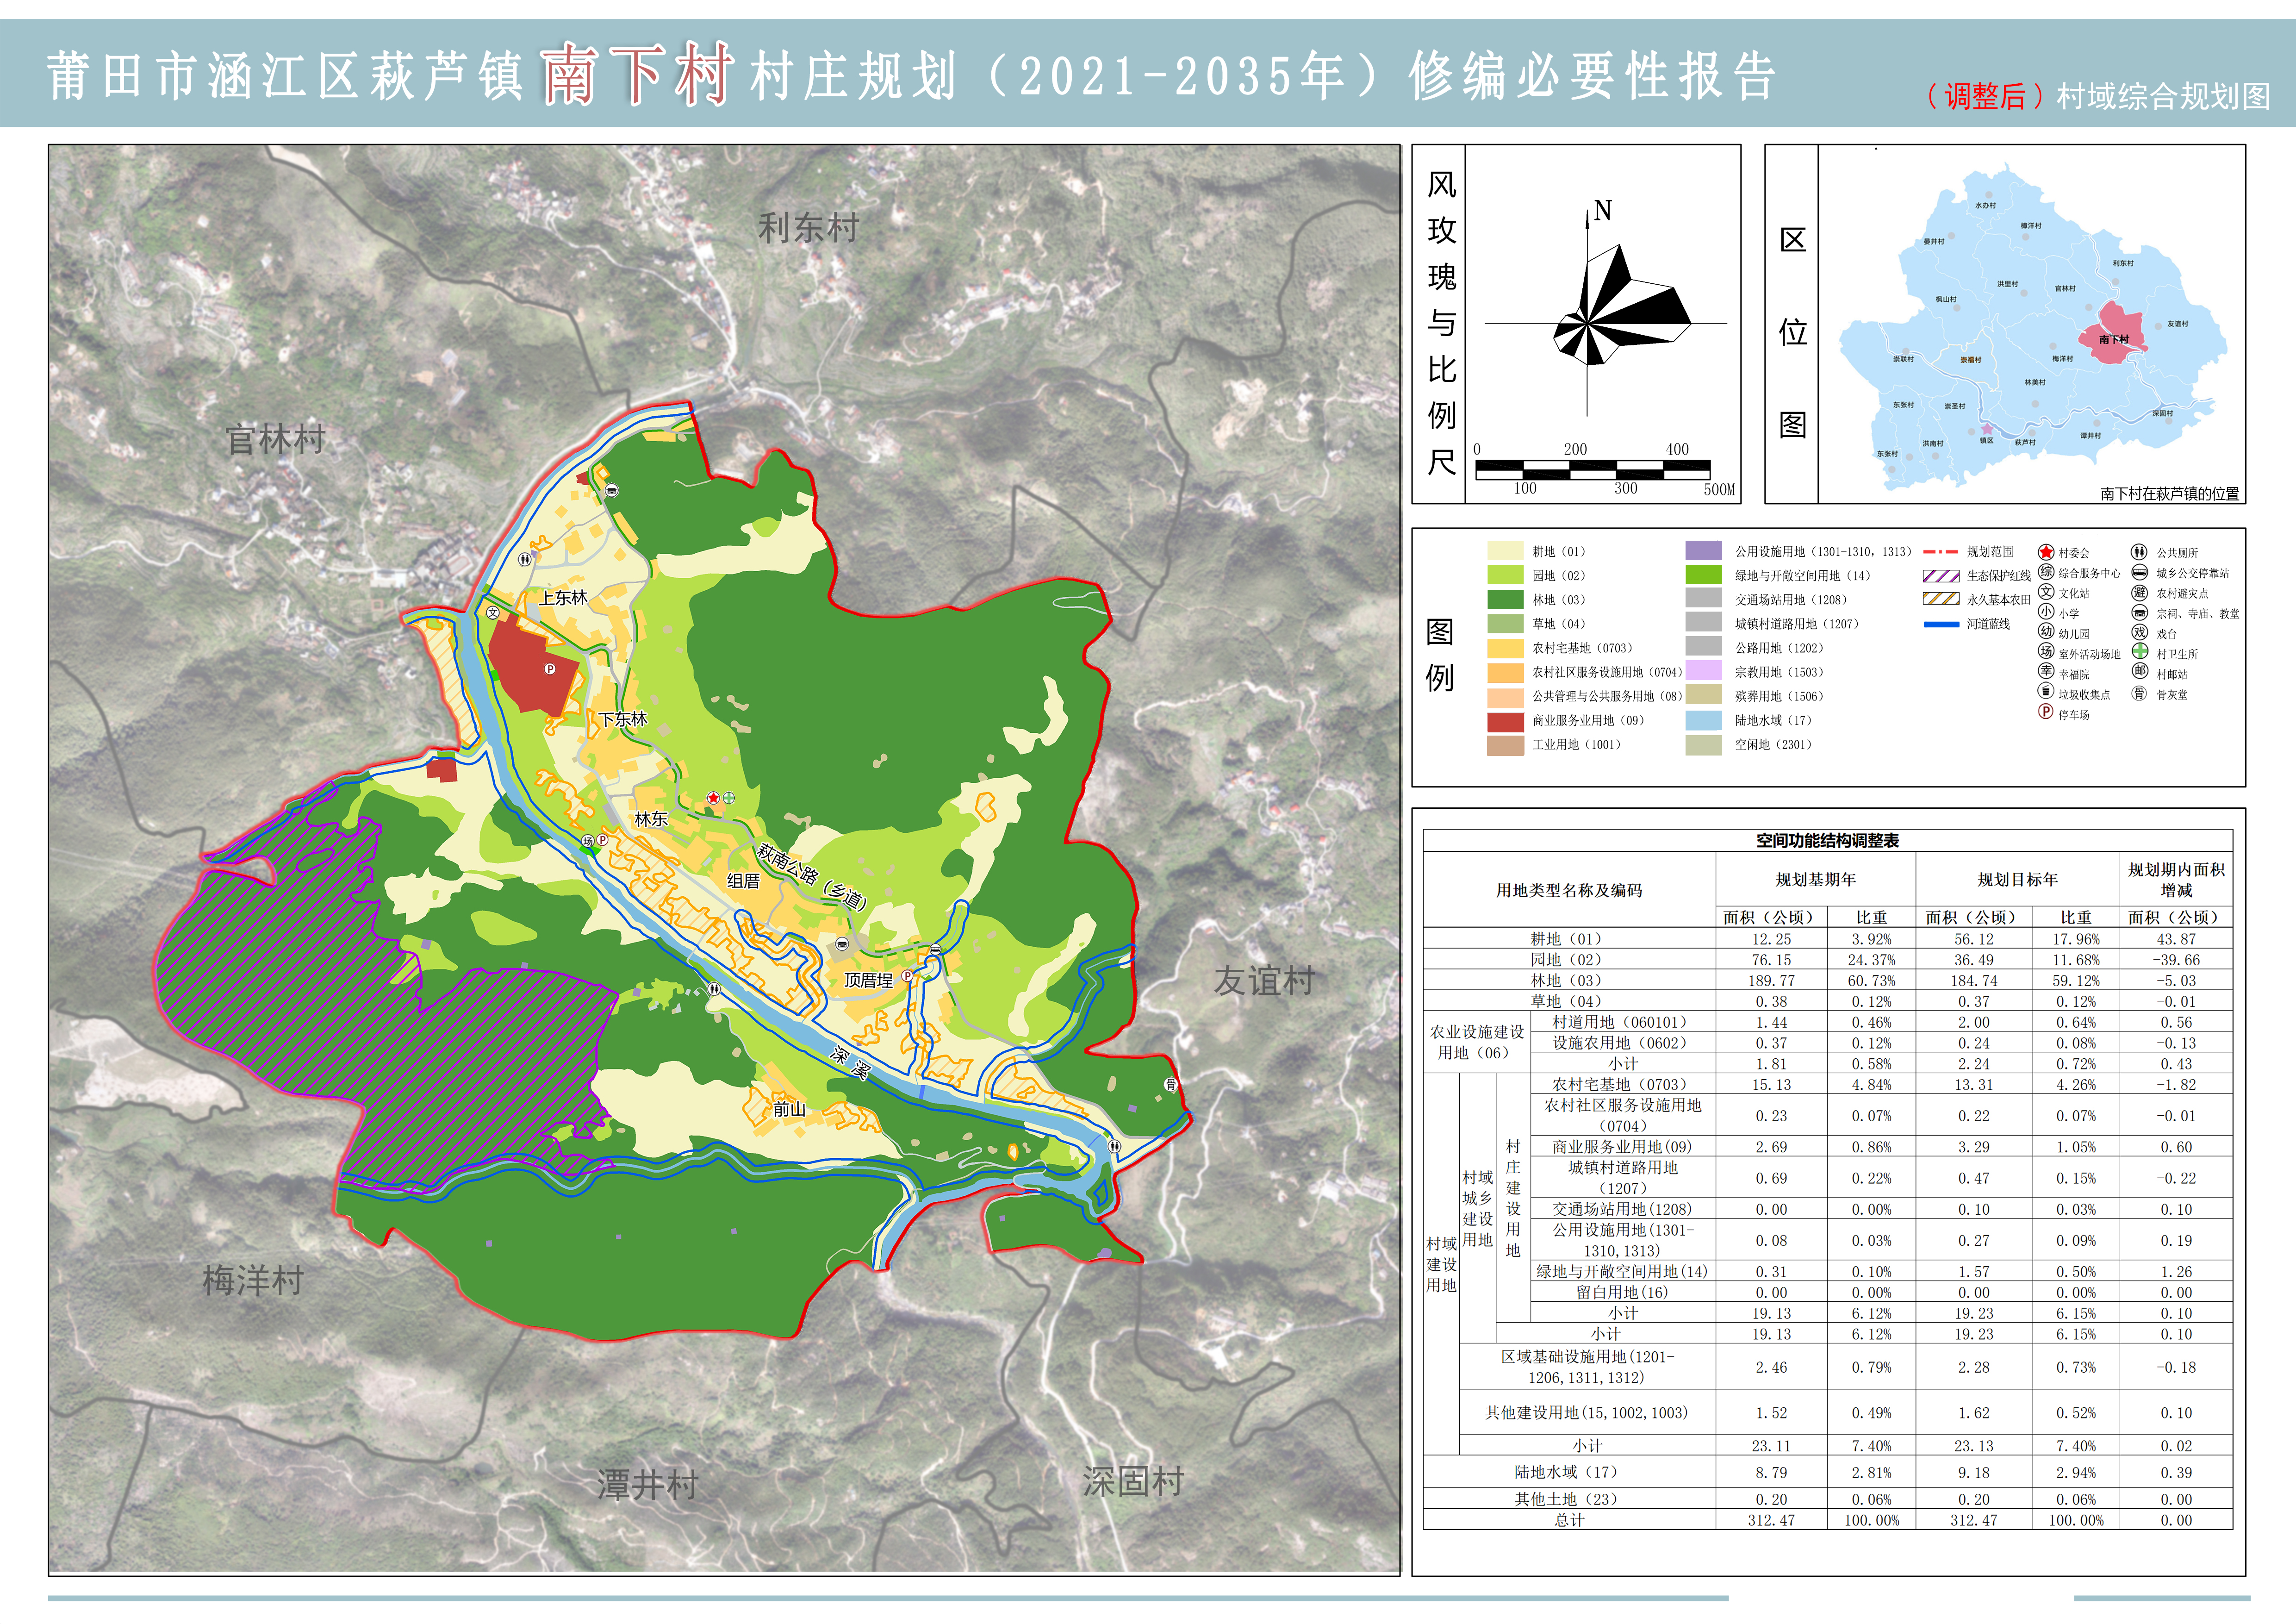Click the 耕地（01） row in the table
This screenshot has width=2296, height=1624.
click(1567, 939)
